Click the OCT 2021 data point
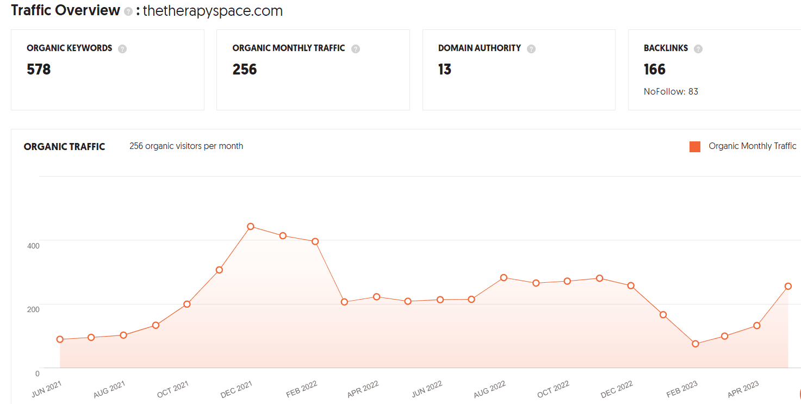 (x=187, y=304)
